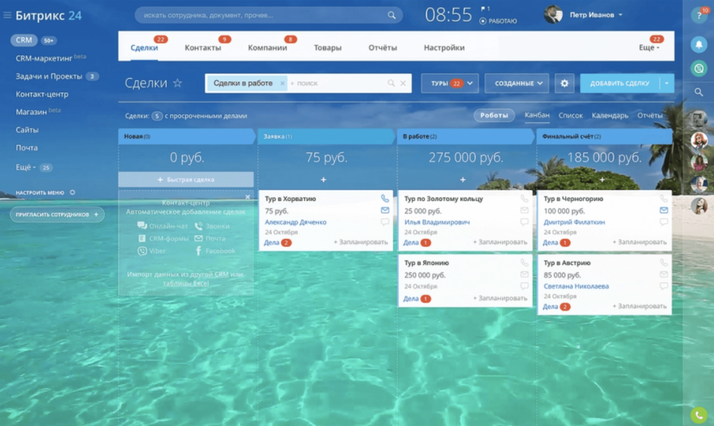Screen dimensions: 714x426
Task: Add a deal in В работе column with plus
Action: (463, 180)
